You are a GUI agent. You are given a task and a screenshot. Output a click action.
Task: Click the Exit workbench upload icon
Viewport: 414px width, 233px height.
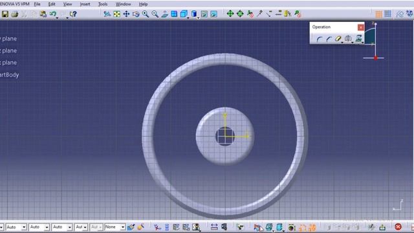coord(382,227)
